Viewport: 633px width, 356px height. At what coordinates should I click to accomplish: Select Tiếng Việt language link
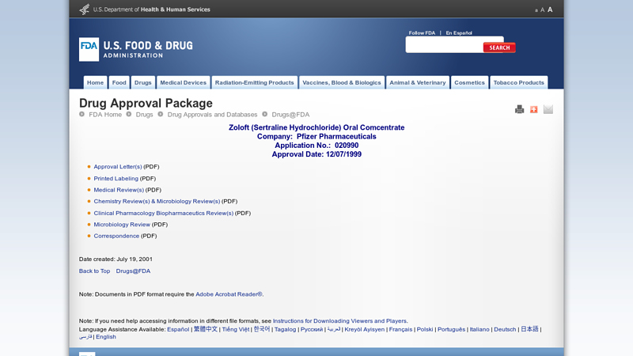[x=235, y=329]
